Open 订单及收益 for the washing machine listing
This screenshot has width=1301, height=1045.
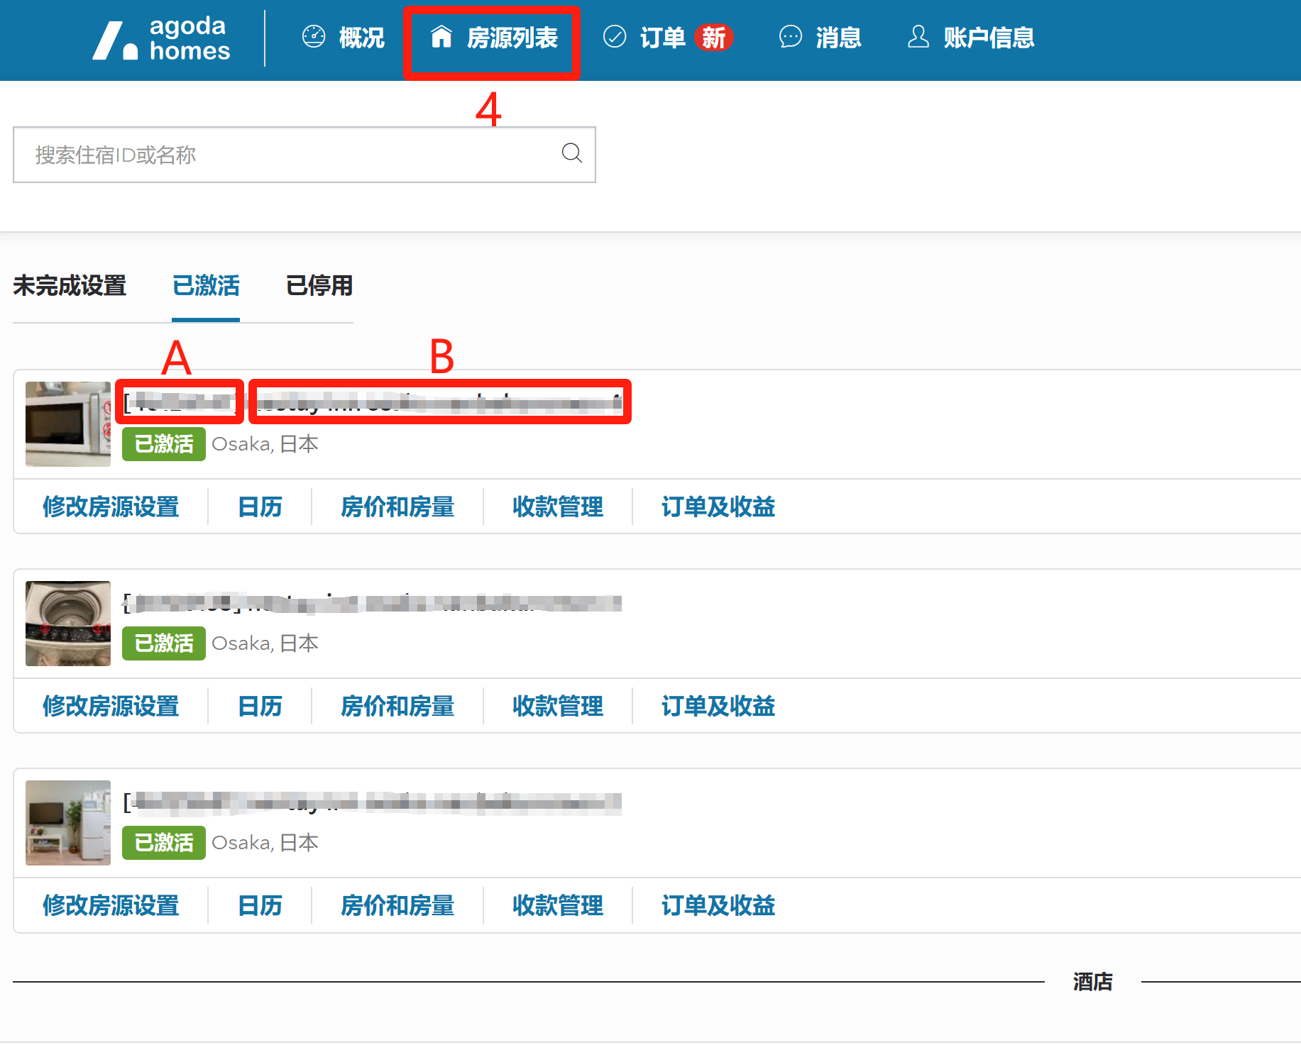[x=718, y=706]
